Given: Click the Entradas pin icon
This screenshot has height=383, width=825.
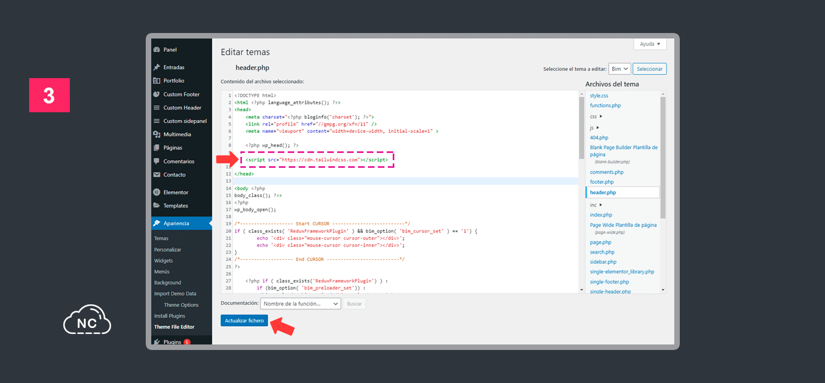Looking at the screenshot, I should 157,67.
